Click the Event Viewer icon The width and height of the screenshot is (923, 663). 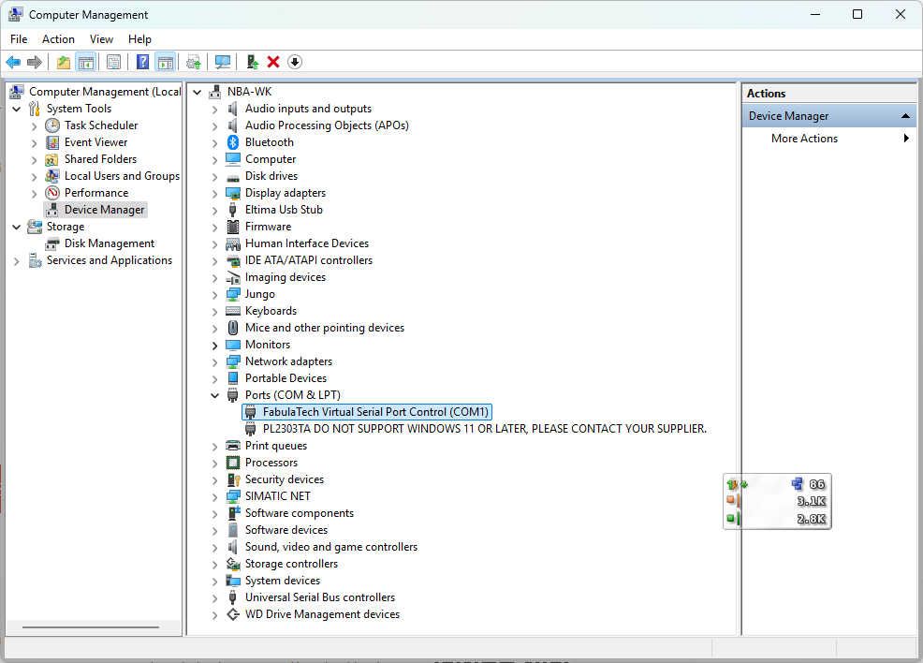52,142
